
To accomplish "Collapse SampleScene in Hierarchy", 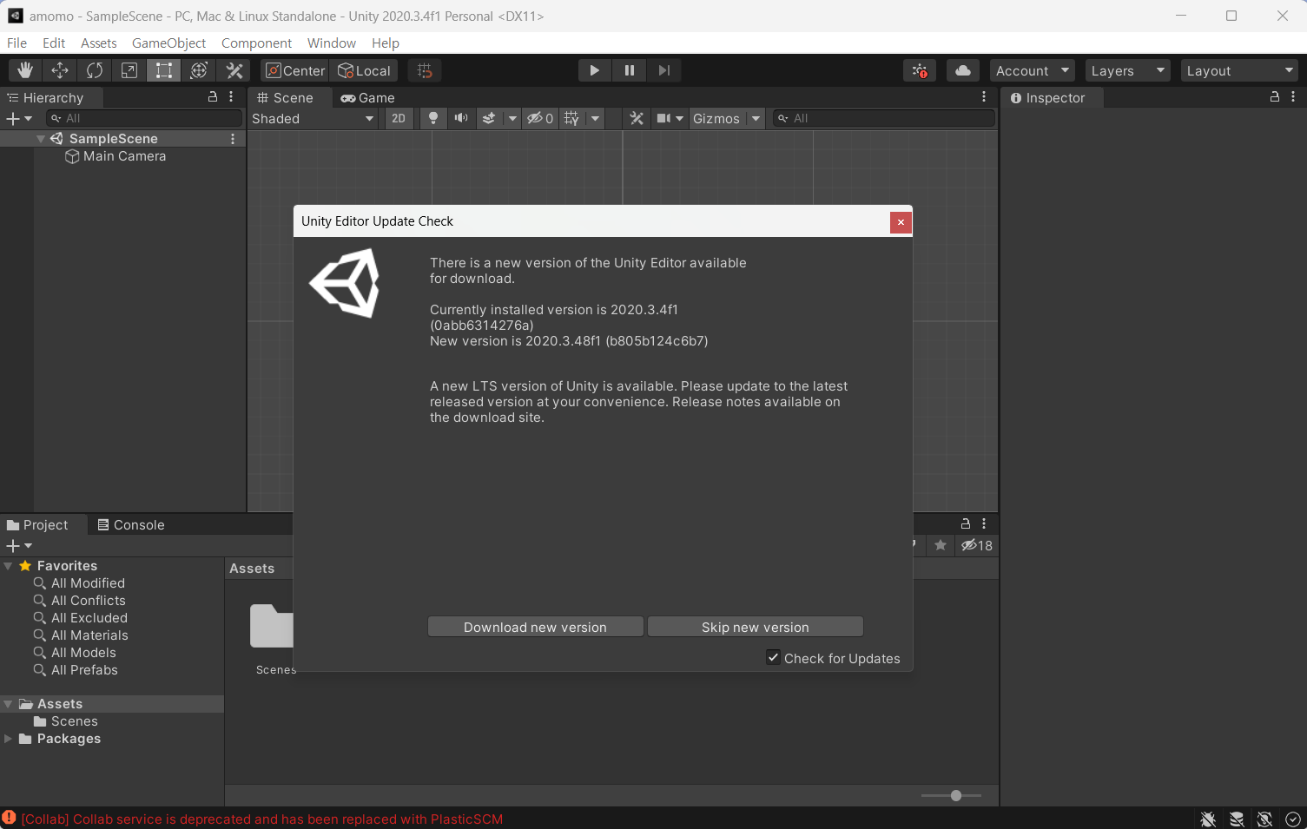I will pos(40,139).
